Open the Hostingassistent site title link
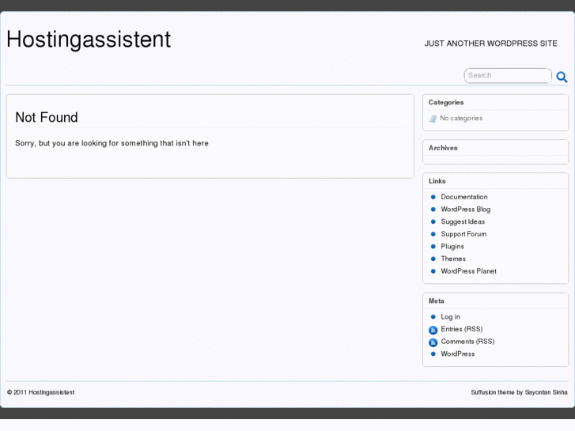Viewport: 575px width, 431px height. (x=89, y=40)
